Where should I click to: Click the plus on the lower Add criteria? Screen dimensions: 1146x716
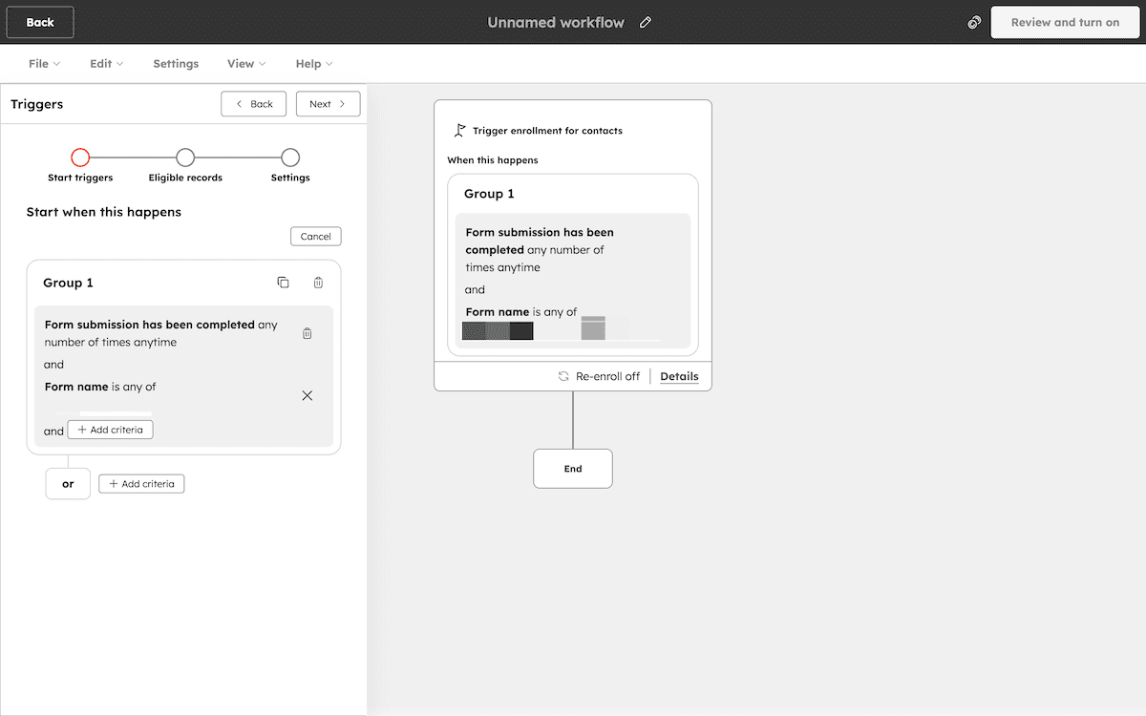[x=116, y=483]
